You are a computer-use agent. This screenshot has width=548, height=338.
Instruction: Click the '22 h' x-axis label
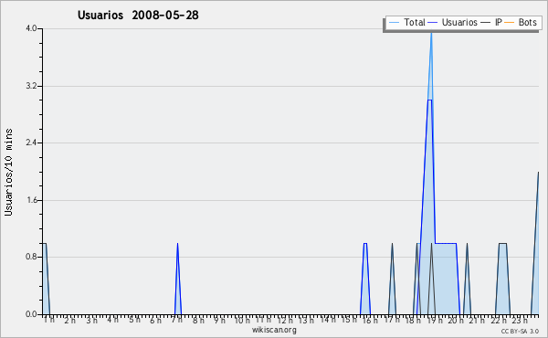tap(499, 320)
